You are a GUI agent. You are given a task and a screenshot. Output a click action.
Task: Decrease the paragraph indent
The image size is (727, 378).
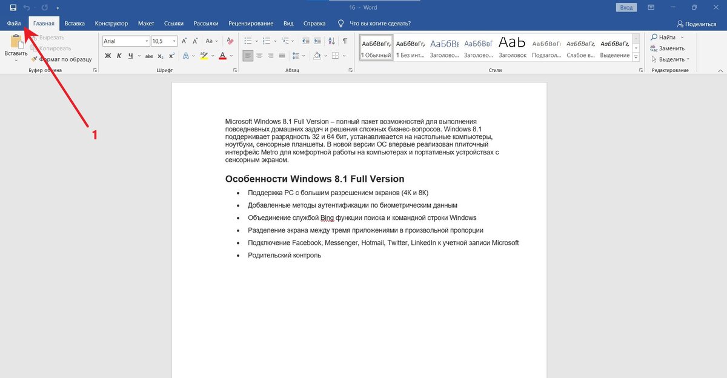[305, 41]
